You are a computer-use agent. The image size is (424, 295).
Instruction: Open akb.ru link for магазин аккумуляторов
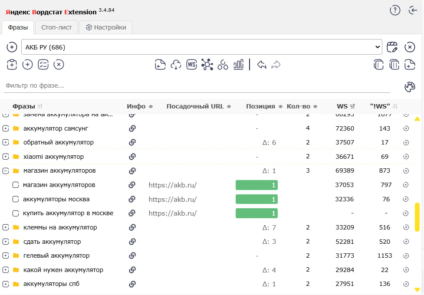(173, 185)
